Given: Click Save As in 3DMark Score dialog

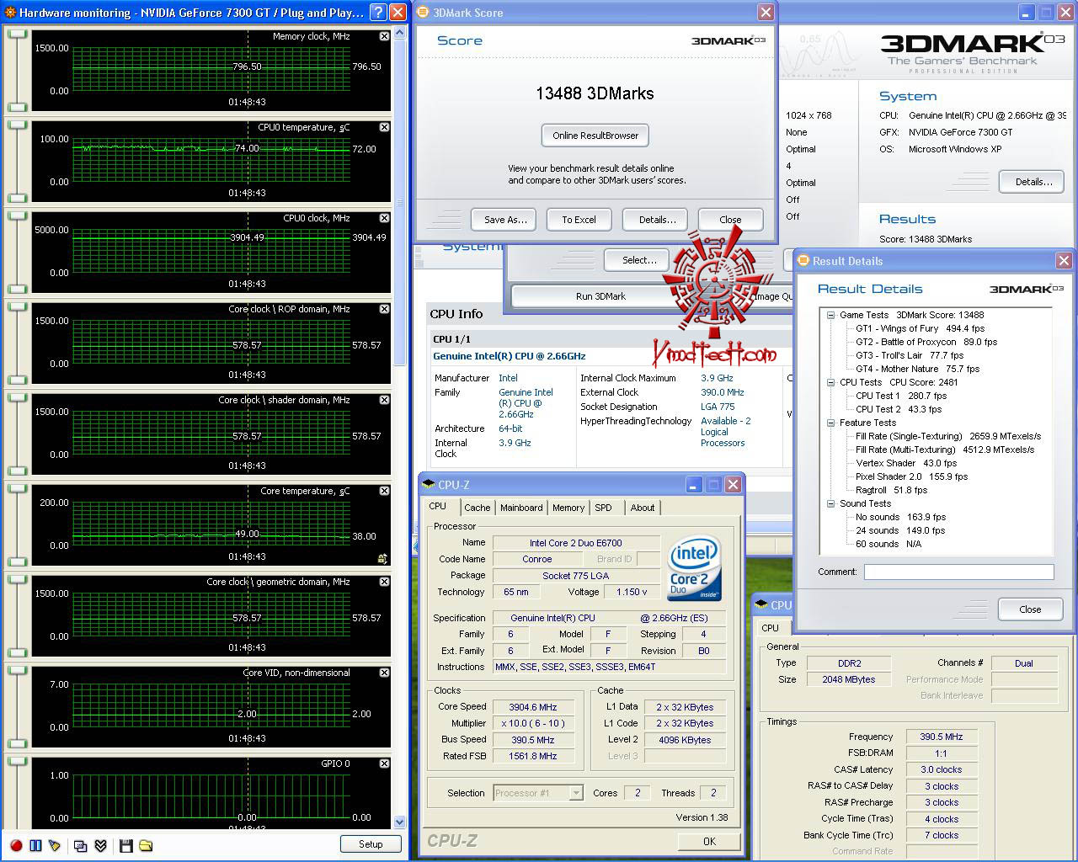Looking at the screenshot, I should 505,220.
